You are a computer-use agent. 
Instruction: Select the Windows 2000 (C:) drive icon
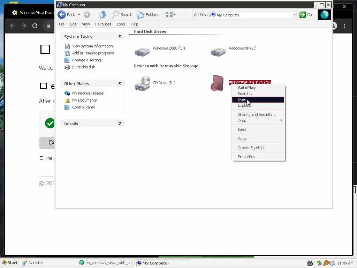(x=142, y=52)
